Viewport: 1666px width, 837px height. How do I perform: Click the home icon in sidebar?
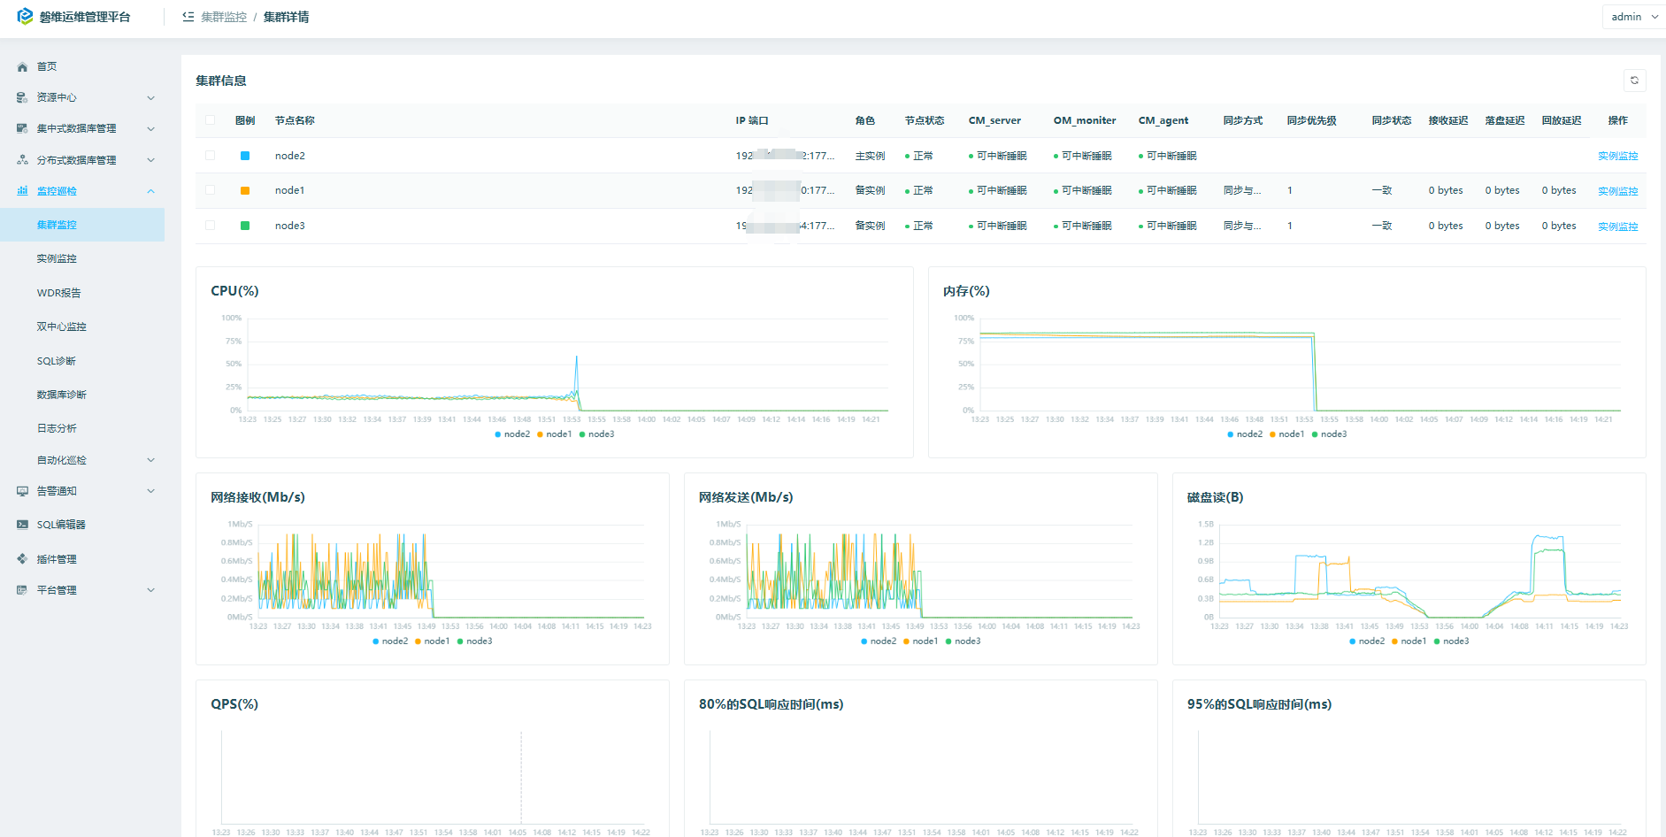pos(22,67)
